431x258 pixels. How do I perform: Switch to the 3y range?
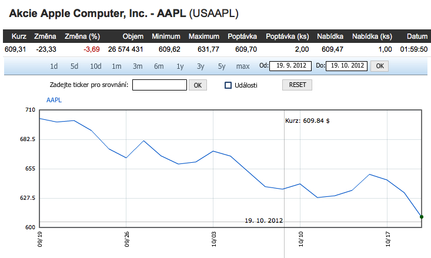pyautogui.click(x=201, y=66)
